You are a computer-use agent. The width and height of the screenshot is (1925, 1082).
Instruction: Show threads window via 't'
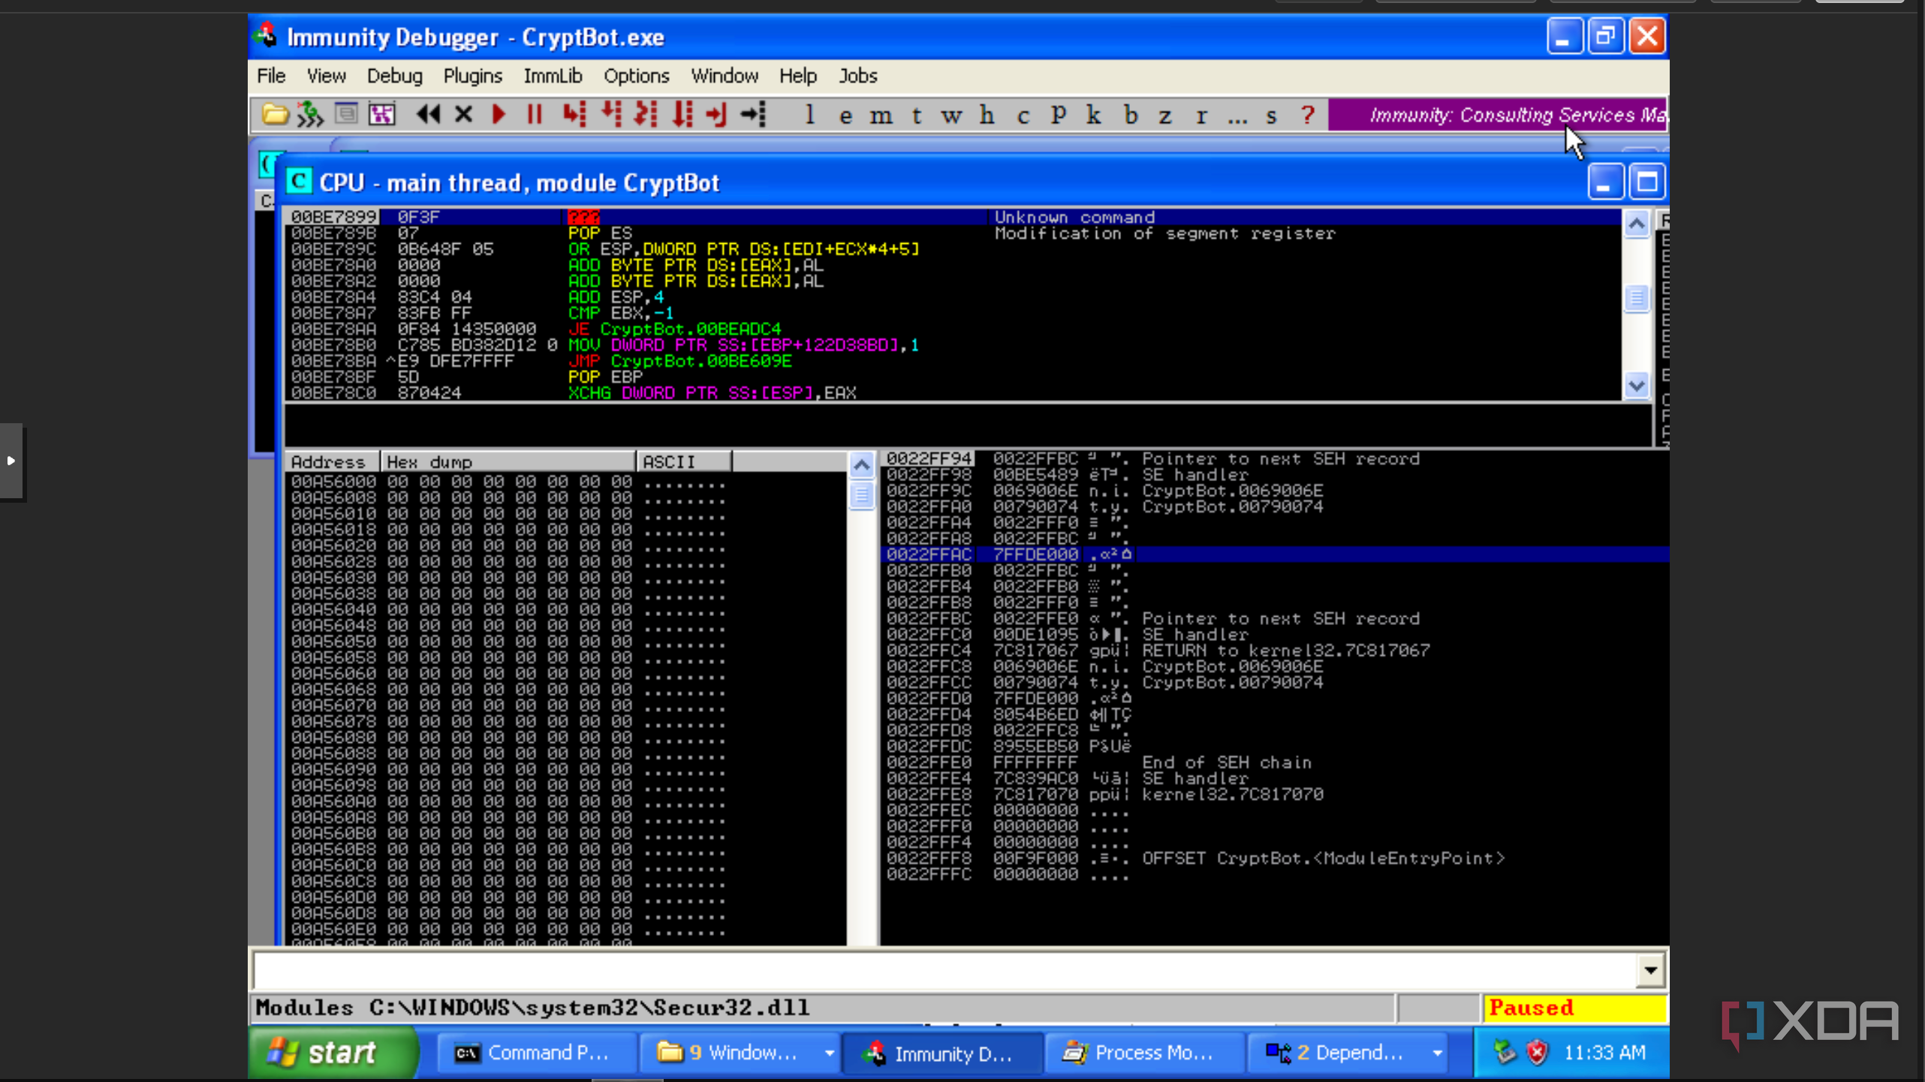pyautogui.click(x=917, y=116)
